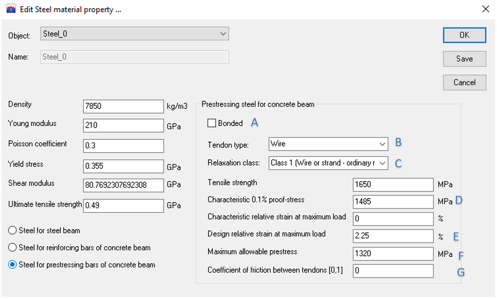Screen dimensions: 497x299
Task: Expand the Tendon type dropdown
Action: (328, 144)
